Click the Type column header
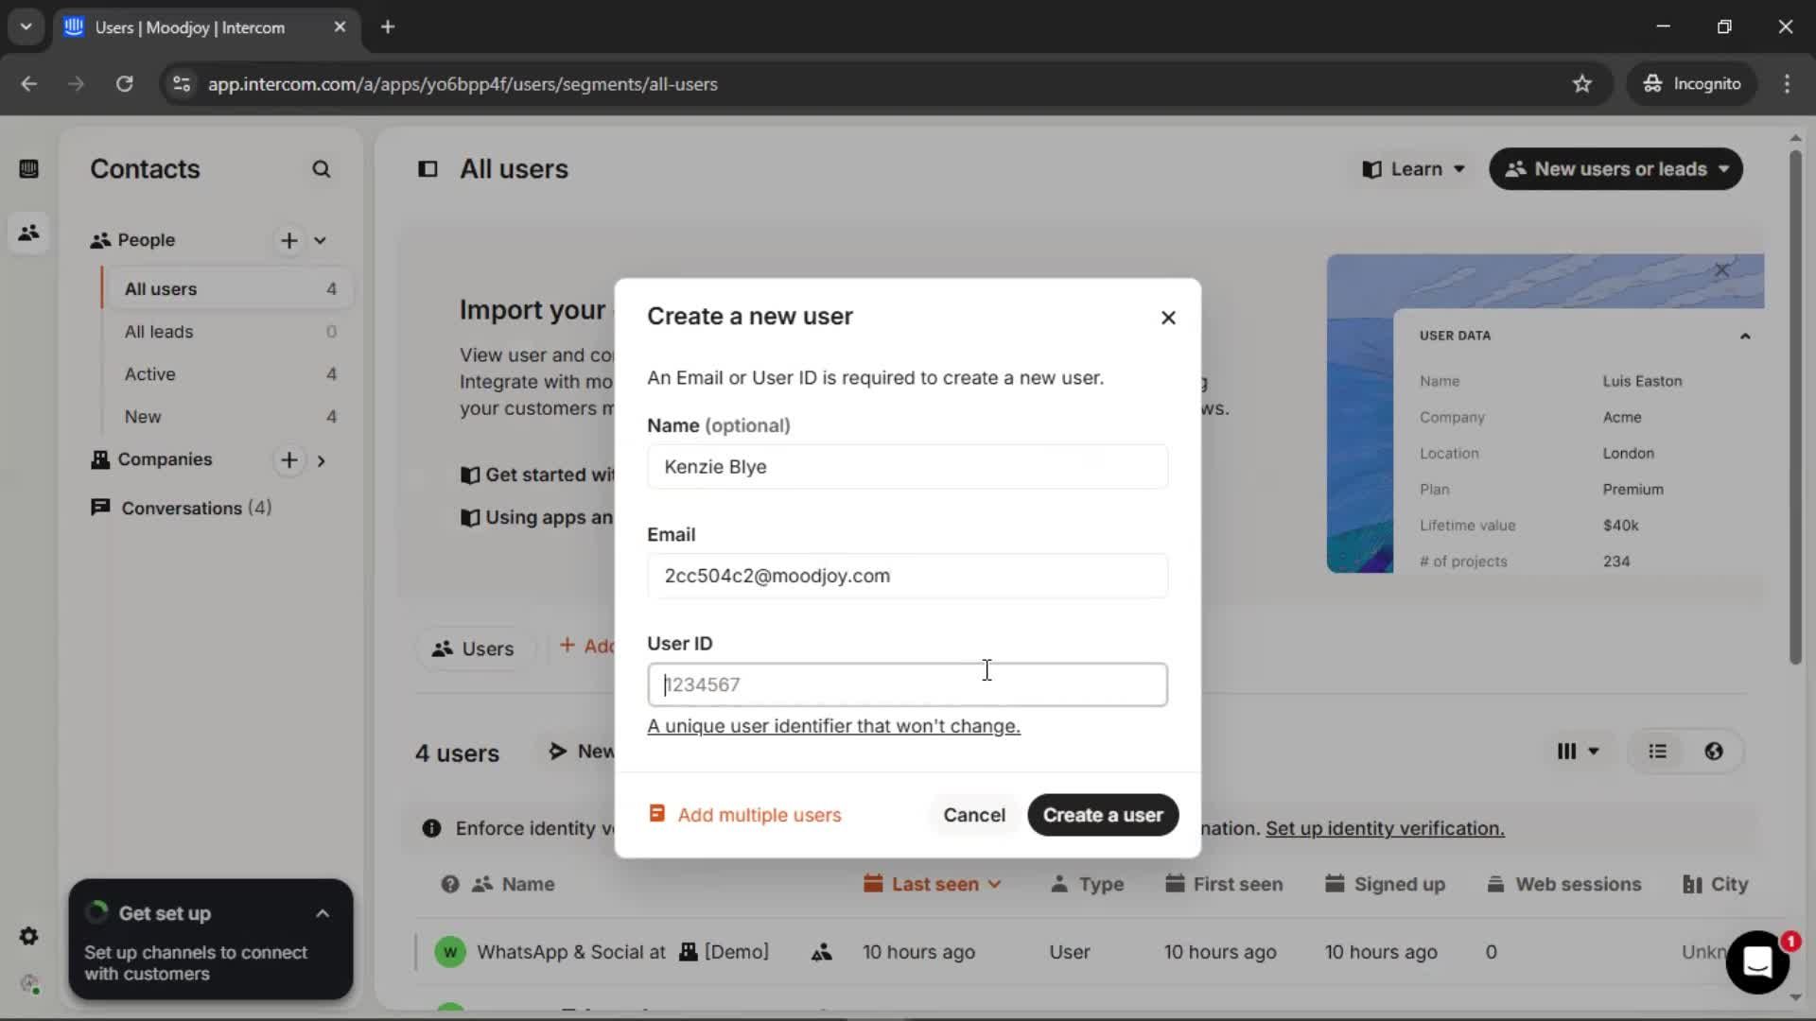This screenshot has width=1816, height=1021. pos(1087,884)
